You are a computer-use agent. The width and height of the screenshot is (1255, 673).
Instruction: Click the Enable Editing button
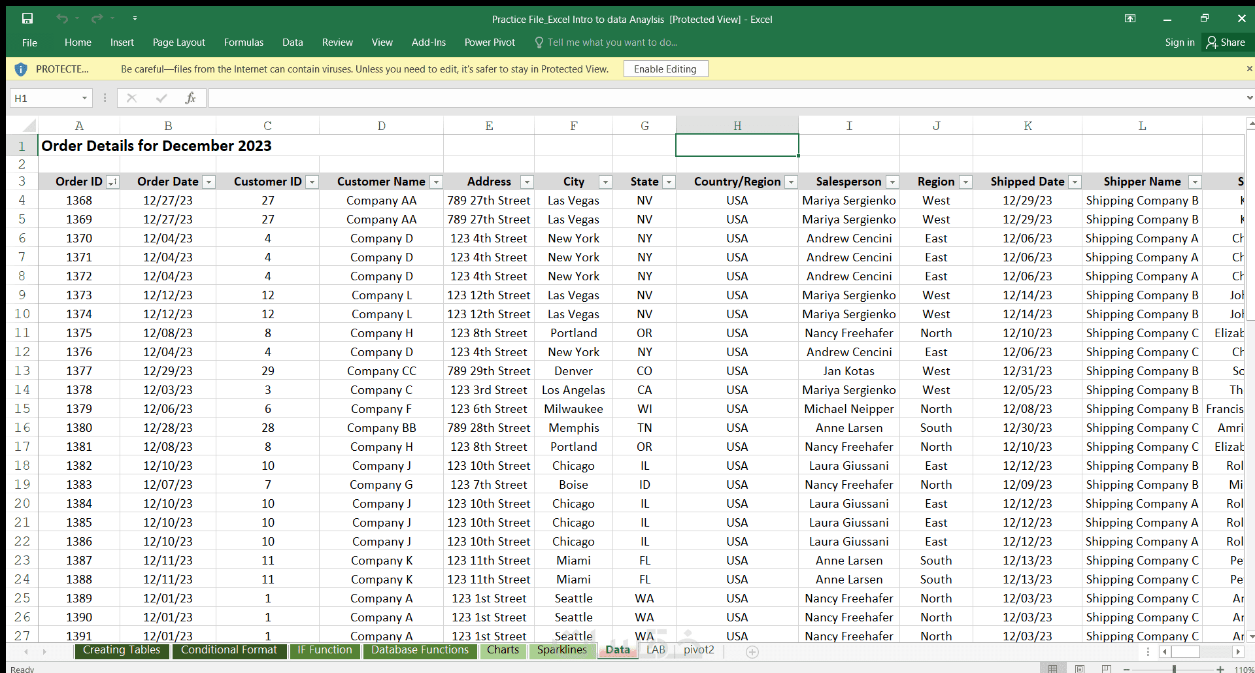[665, 69]
